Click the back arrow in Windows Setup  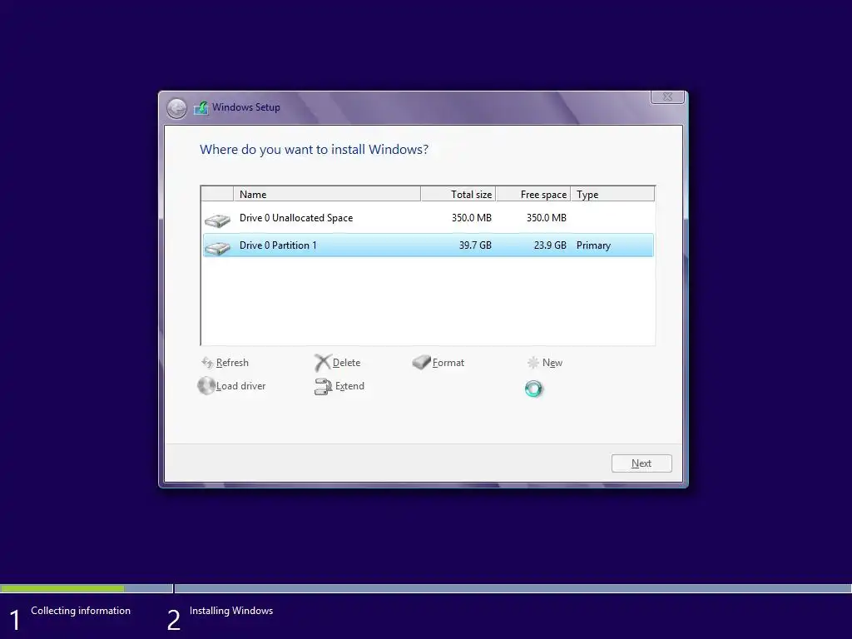(x=176, y=108)
